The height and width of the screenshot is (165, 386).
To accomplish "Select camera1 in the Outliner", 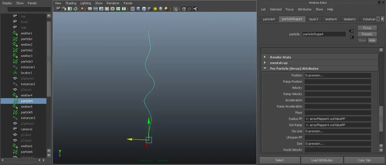I will coord(27,129).
